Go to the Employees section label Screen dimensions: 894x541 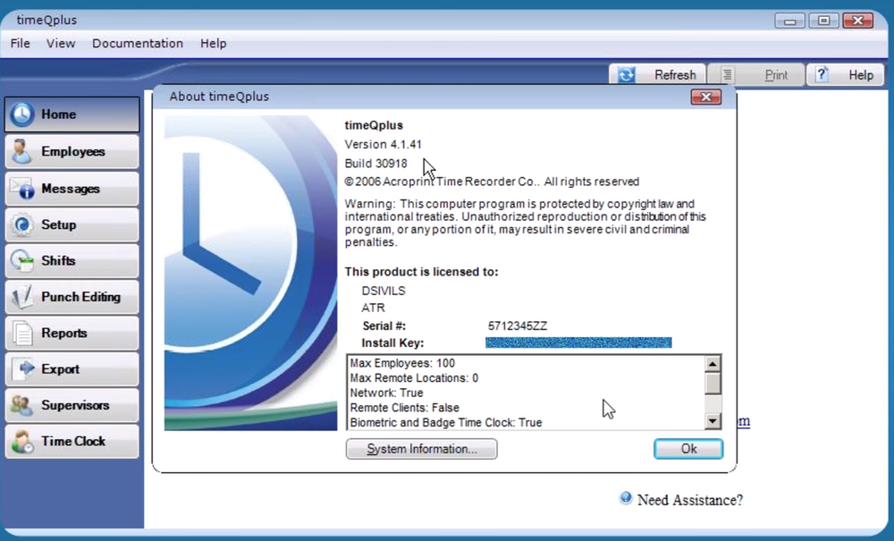click(x=73, y=152)
